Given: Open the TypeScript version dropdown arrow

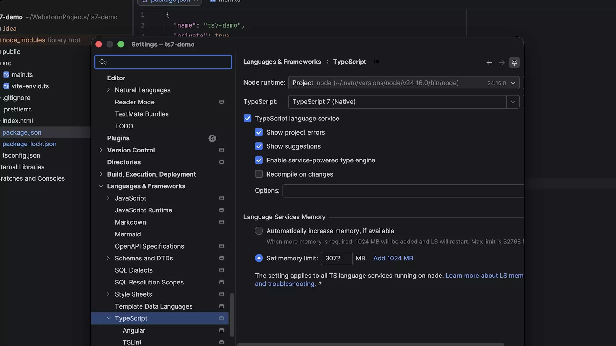Looking at the screenshot, I should [x=513, y=102].
